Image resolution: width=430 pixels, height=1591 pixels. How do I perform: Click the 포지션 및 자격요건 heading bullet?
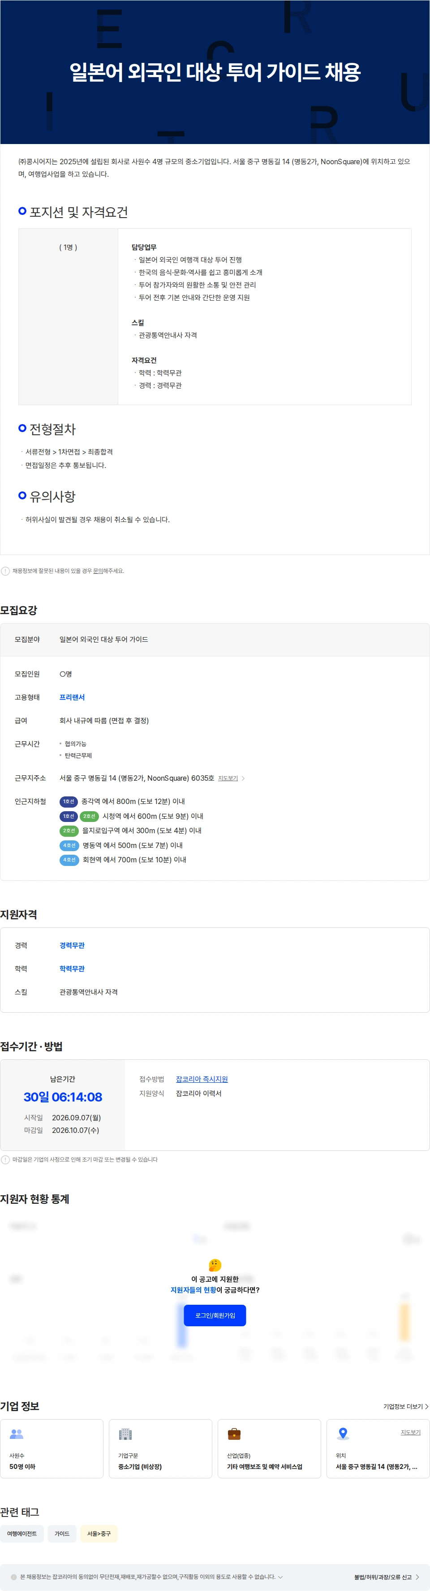click(22, 211)
